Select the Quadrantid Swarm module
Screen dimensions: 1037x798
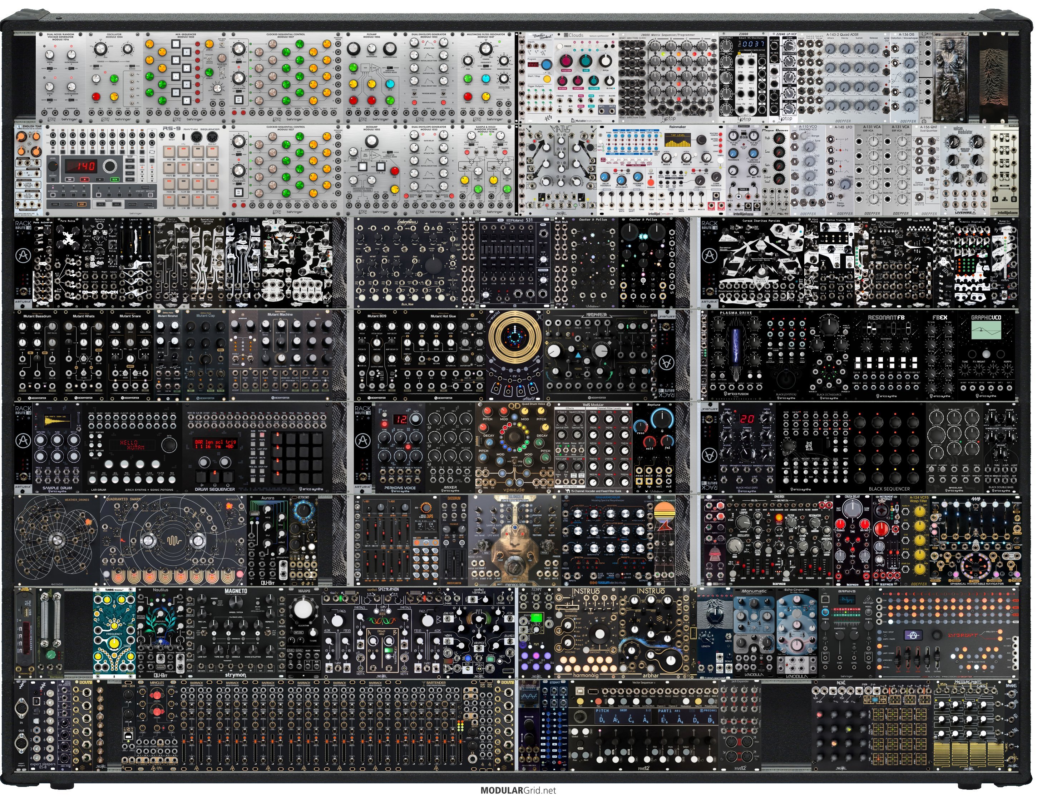click(x=173, y=540)
